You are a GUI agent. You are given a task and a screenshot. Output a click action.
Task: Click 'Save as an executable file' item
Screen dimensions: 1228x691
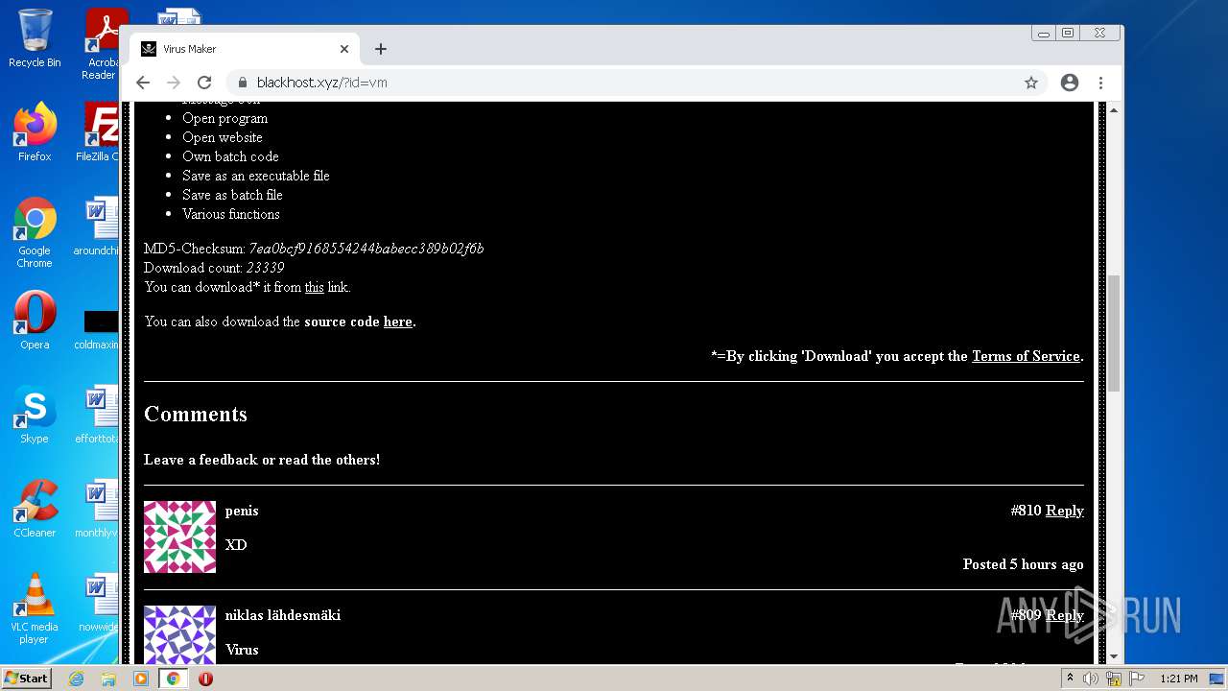pyautogui.click(x=256, y=176)
